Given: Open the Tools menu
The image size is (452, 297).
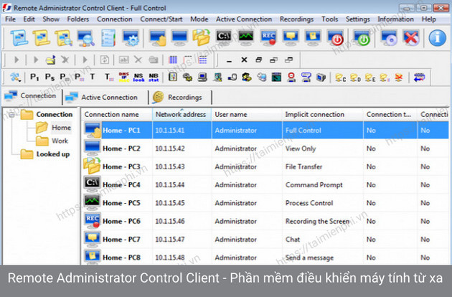Looking at the screenshot, I should 329,19.
